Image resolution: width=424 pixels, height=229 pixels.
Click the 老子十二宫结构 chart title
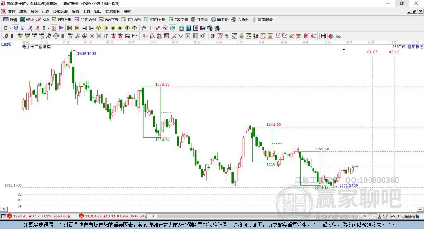coord(36,47)
